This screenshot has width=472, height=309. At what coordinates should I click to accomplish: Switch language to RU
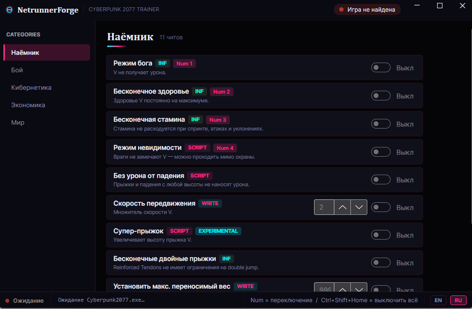(458, 300)
